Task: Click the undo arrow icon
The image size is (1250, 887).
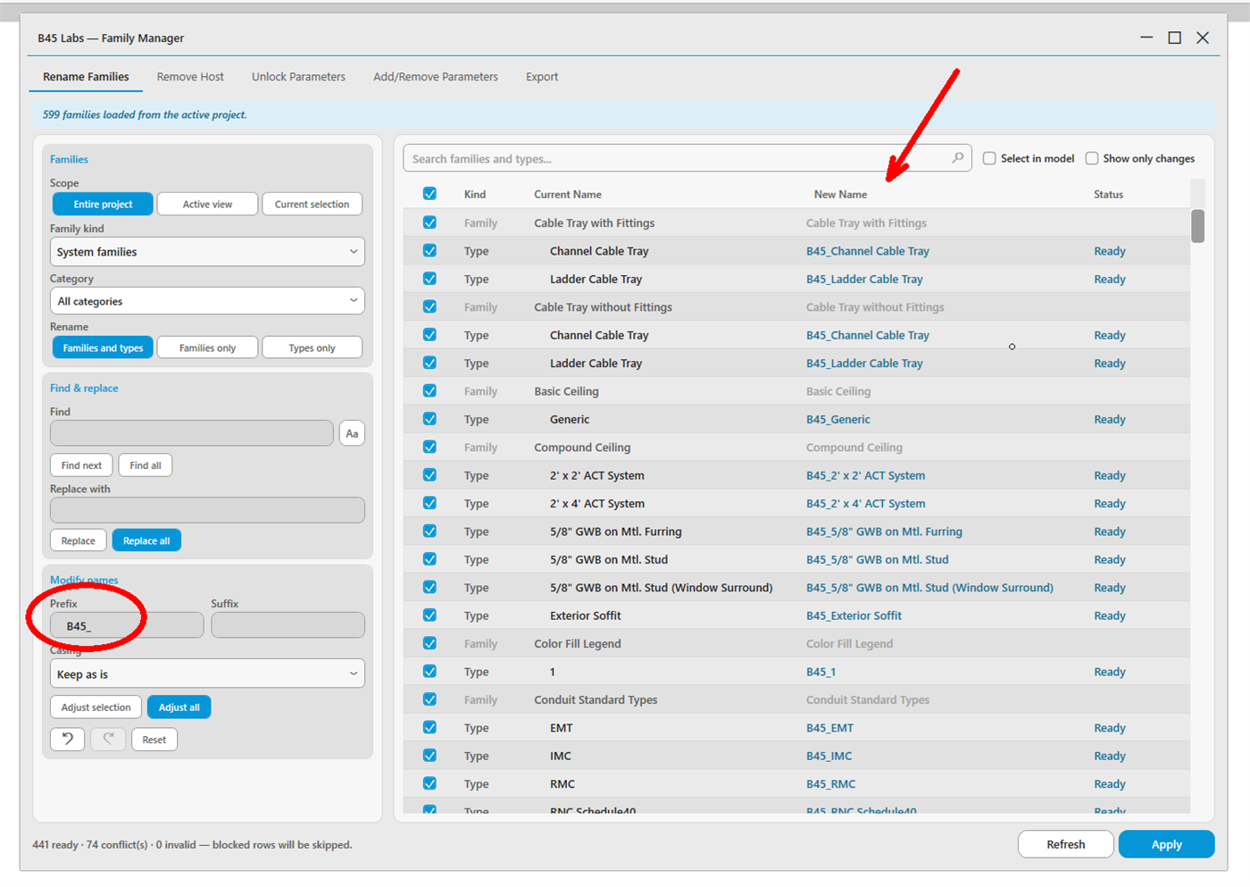Action: pos(68,740)
